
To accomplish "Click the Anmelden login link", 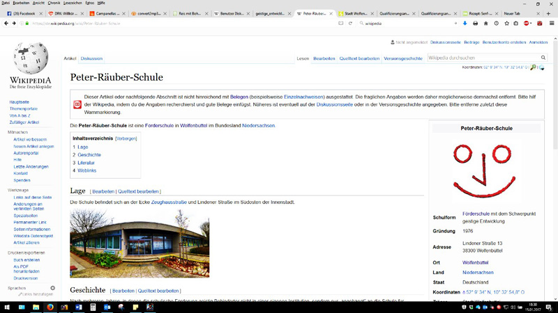I will coord(538,42).
